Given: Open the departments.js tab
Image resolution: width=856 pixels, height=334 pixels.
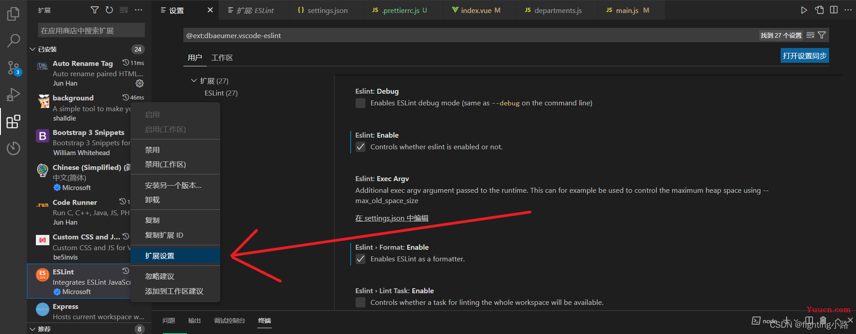Looking at the screenshot, I should tap(557, 10).
